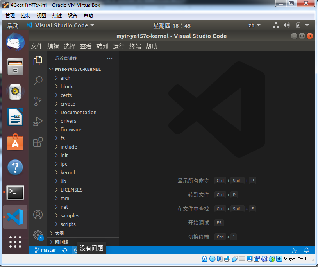Open the 终端 menu in VS Code
This screenshot has height=267, width=318.
135,47
